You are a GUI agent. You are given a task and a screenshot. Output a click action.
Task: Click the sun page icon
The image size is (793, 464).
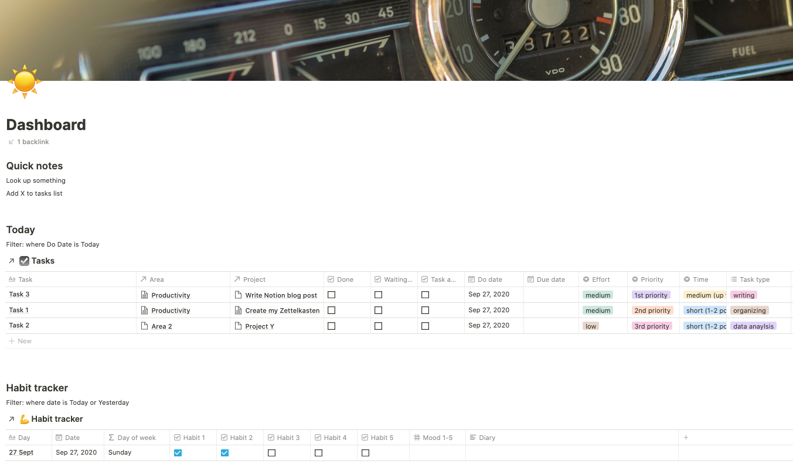(x=25, y=82)
